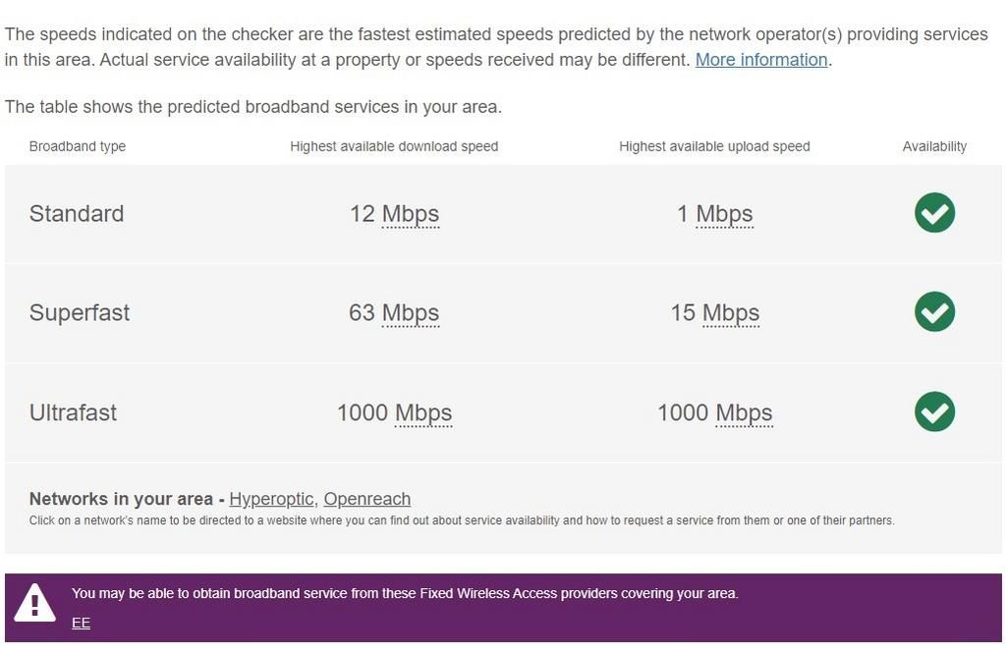The width and height of the screenshot is (1006, 653).
Task: Click the Standard availability green checkmark icon
Action: (934, 213)
